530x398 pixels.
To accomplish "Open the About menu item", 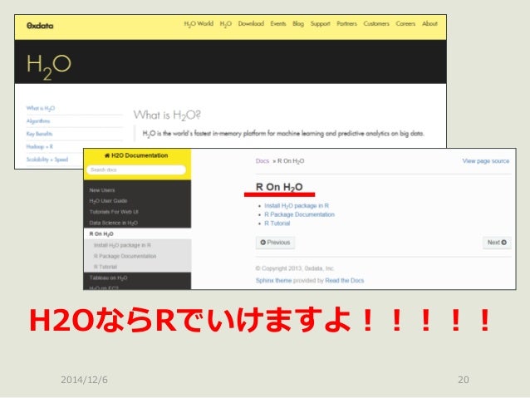I will (x=429, y=23).
